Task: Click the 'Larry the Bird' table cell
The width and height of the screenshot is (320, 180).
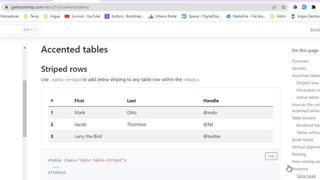Action: point(88,136)
